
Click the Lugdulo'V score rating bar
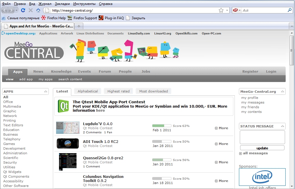click(162, 126)
